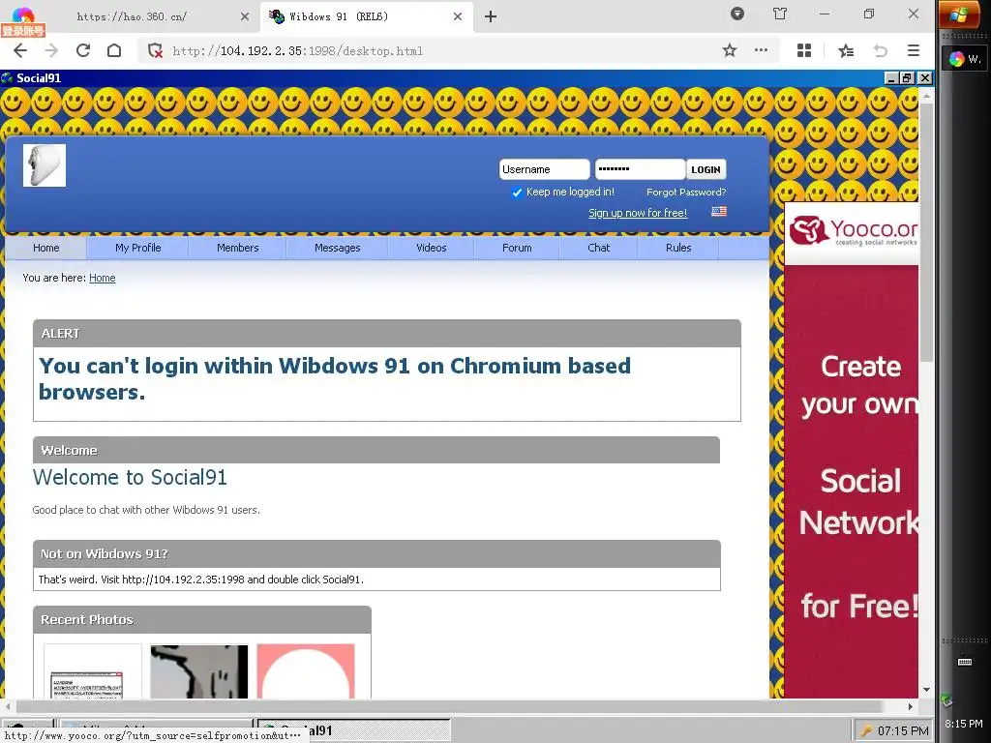Click the password input field
This screenshot has height=743, width=991.
coord(640,169)
